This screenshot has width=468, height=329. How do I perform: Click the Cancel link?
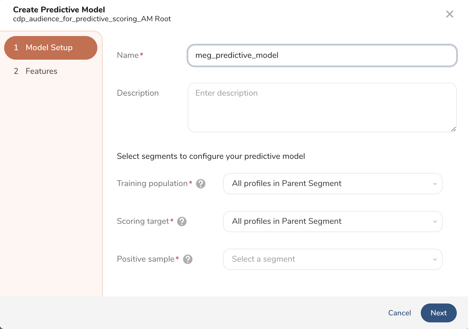pyautogui.click(x=399, y=313)
